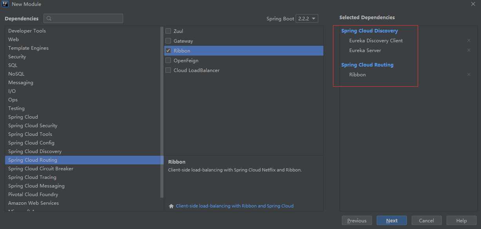
Task: Select the NoSQL category
Action: (x=83, y=74)
